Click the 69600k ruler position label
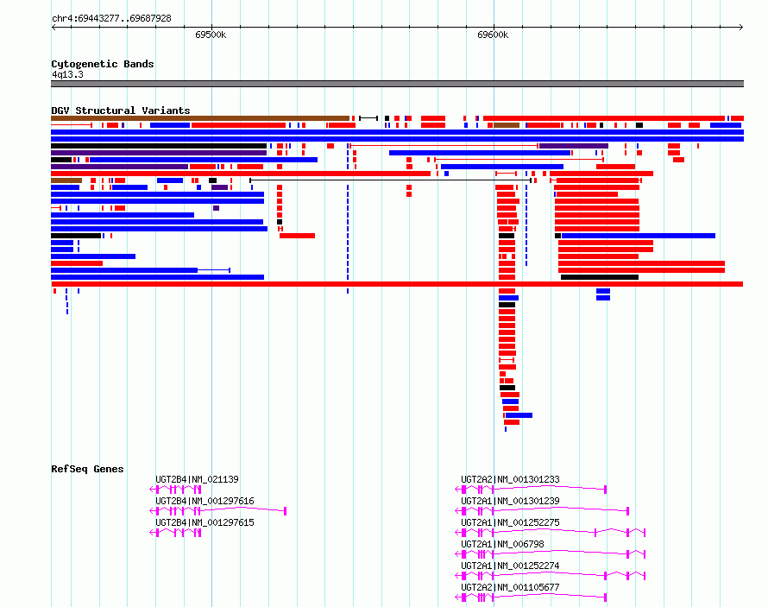The width and height of the screenshot is (768, 607). click(493, 35)
